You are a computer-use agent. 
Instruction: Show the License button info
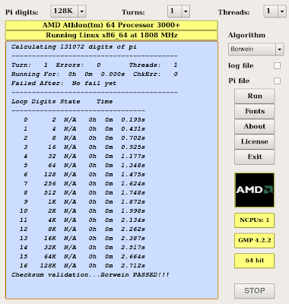pos(255,141)
